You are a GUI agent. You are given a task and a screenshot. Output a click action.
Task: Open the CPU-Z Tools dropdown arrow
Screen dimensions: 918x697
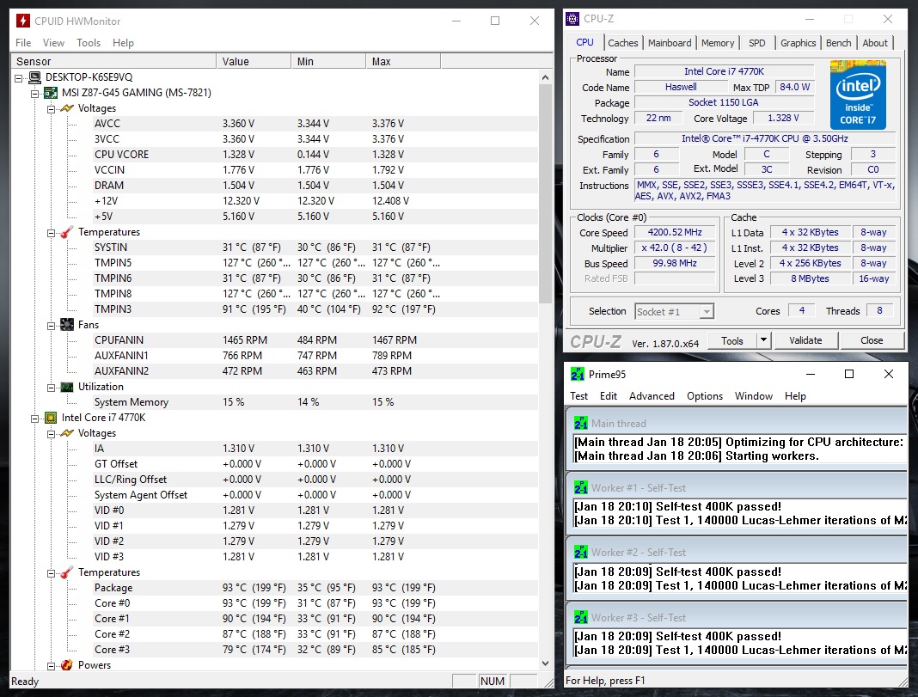[763, 340]
